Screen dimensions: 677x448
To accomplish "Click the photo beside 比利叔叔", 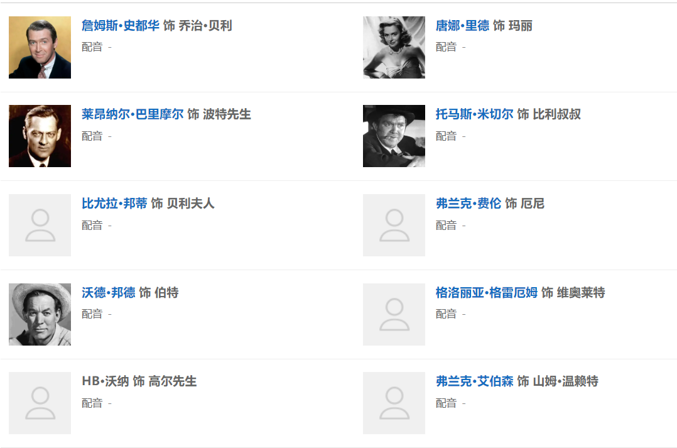I will coord(394,136).
